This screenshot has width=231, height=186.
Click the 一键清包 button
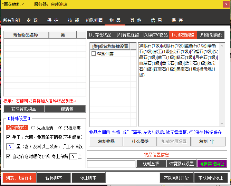coord(65,109)
